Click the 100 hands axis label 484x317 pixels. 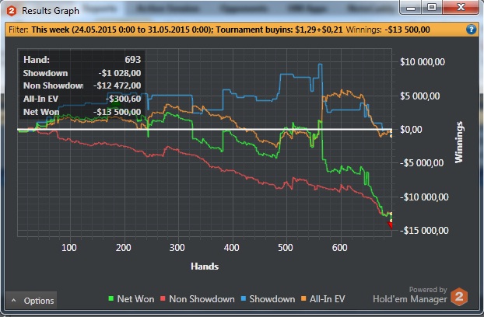coord(68,248)
